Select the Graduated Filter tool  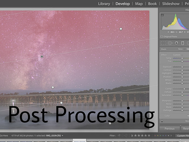click(x=183, y=43)
